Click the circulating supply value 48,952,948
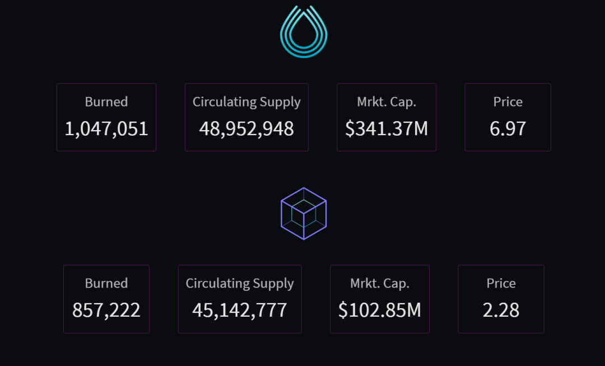605x366 pixels. (246, 129)
